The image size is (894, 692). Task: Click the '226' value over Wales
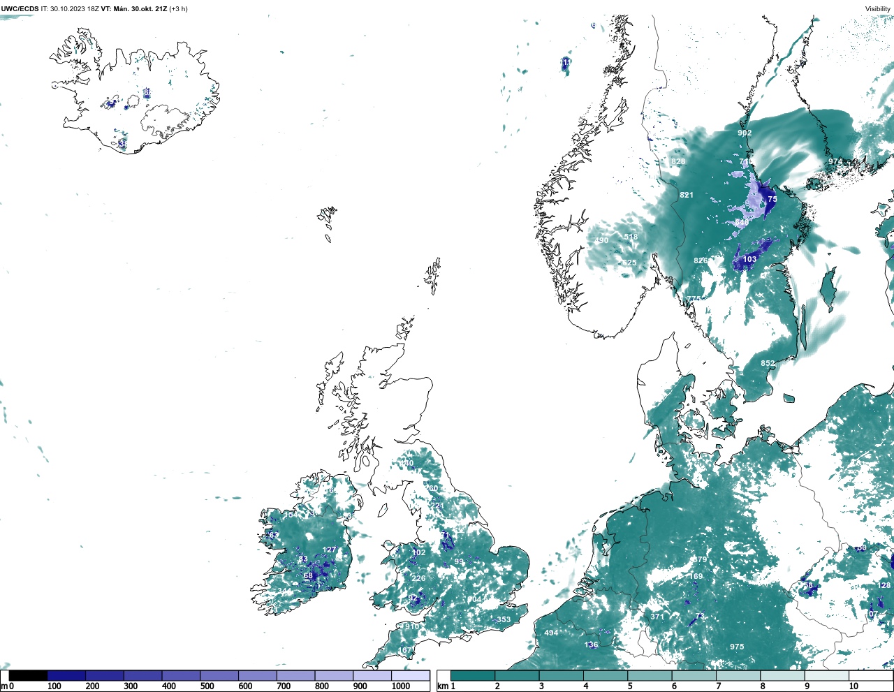click(x=418, y=578)
